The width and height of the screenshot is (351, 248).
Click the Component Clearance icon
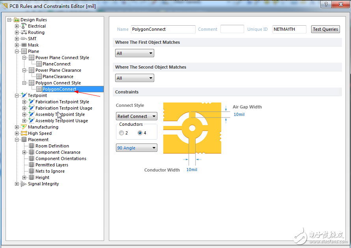(x=32, y=152)
